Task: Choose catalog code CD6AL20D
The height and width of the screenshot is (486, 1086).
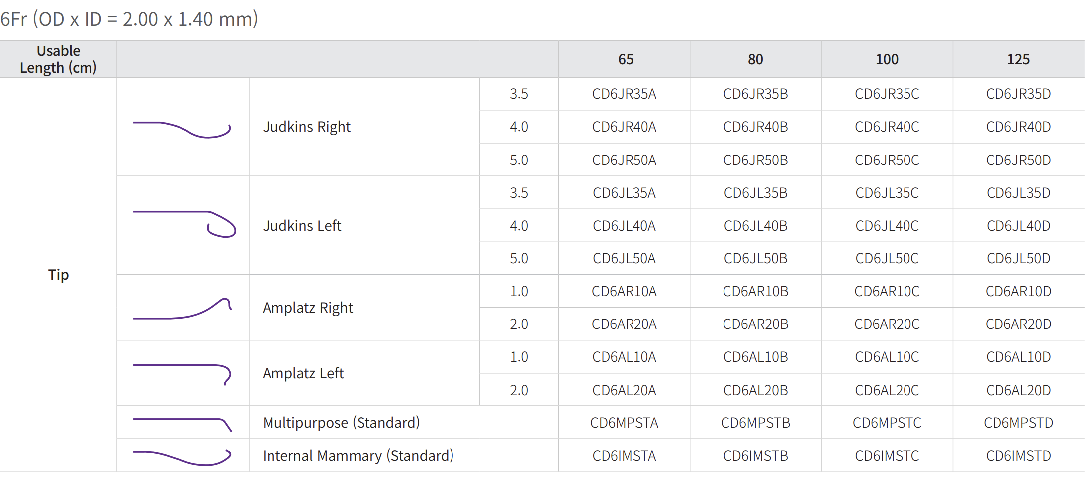Action: coord(1018,390)
